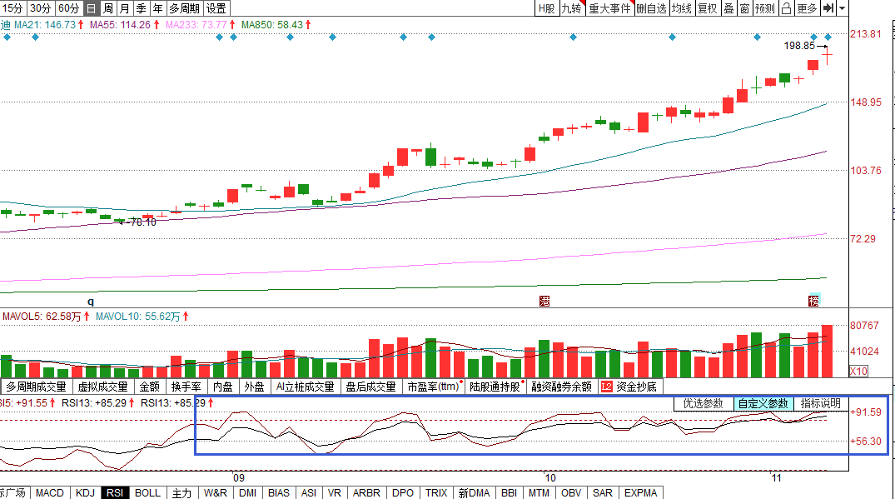Image resolution: width=895 pixels, height=499 pixels.
Task: Click the jump-to-end arrow icon
Action: point(828,8)
